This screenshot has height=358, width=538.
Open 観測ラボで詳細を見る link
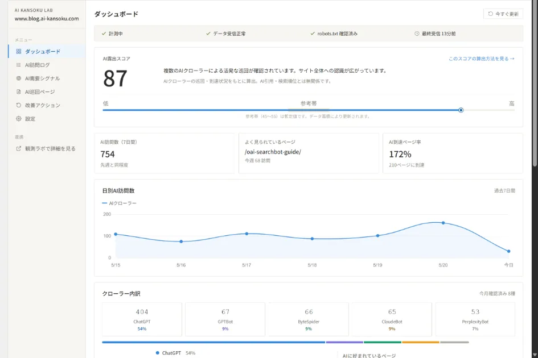(47, 148)
